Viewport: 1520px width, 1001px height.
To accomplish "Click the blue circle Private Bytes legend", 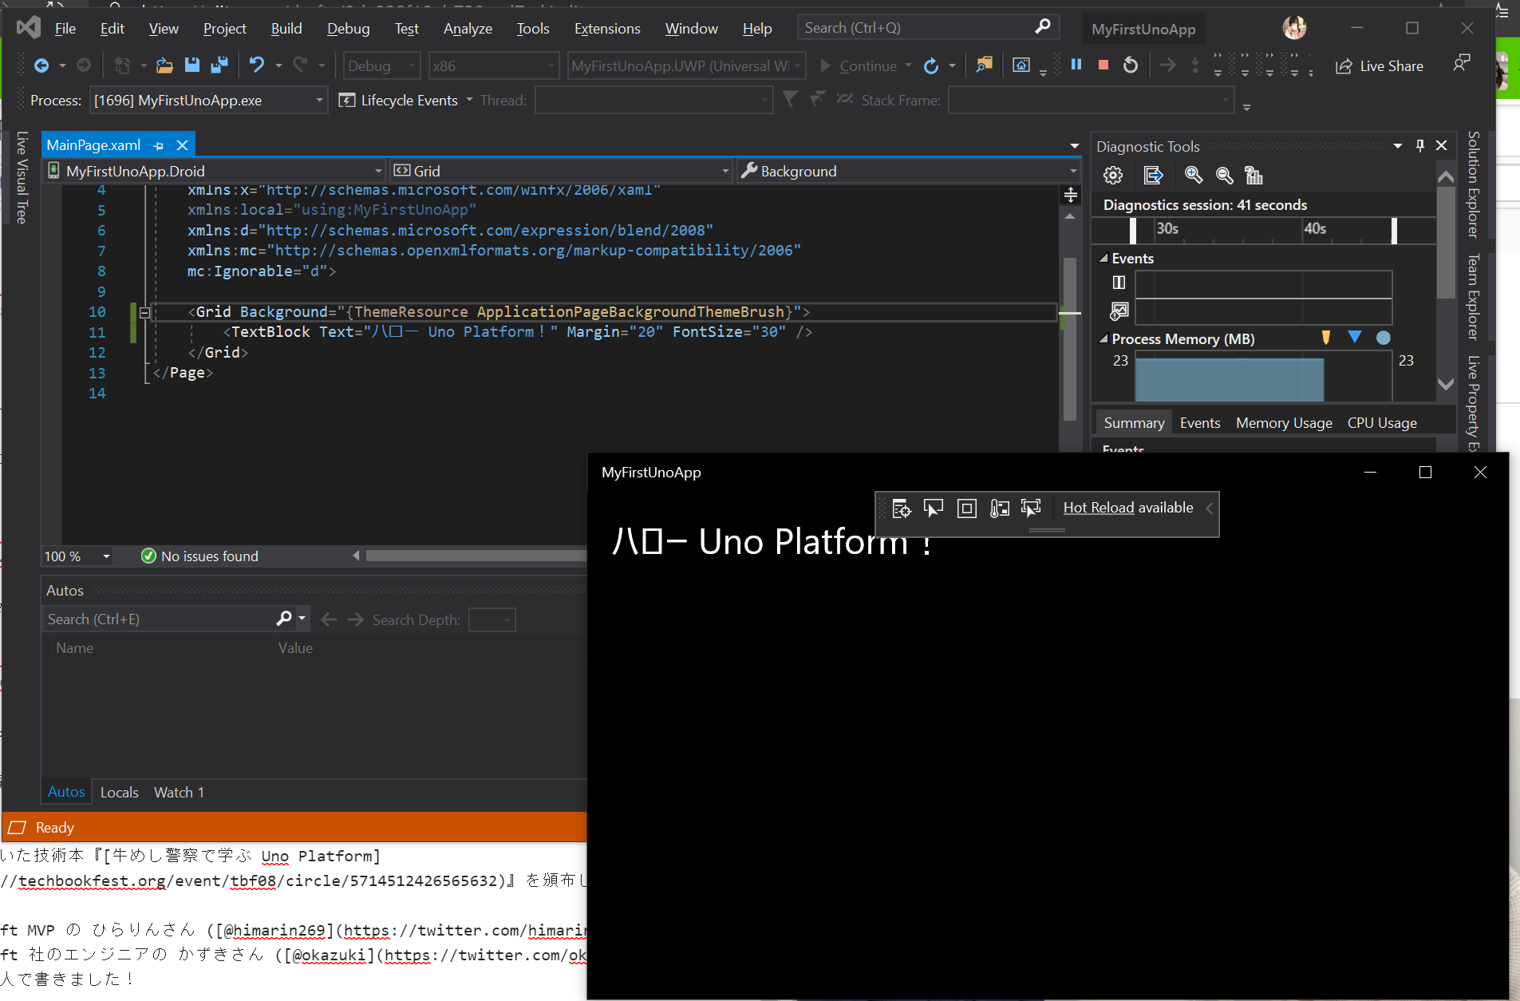I will point(1383,338).
